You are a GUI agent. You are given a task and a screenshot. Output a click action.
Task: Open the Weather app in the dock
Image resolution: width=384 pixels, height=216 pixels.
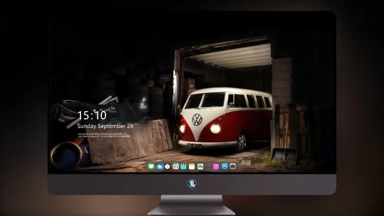[x=159, y=166]
